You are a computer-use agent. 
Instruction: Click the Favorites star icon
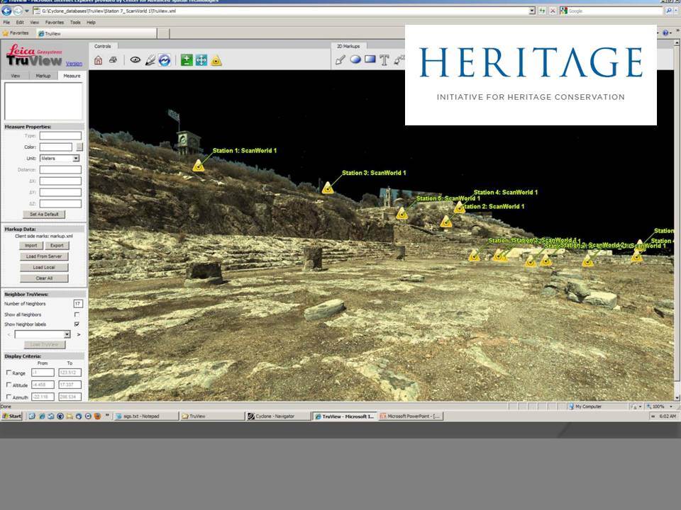coord(6,33)
